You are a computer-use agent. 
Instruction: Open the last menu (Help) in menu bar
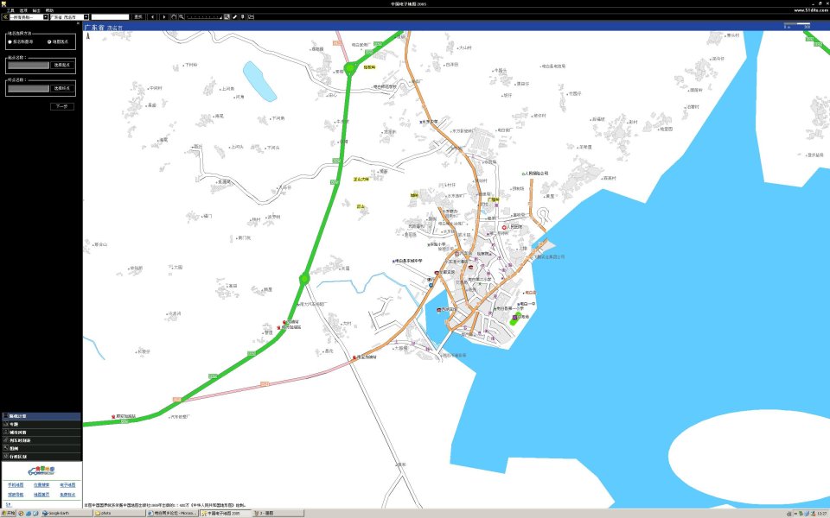[x=49, y=9]
